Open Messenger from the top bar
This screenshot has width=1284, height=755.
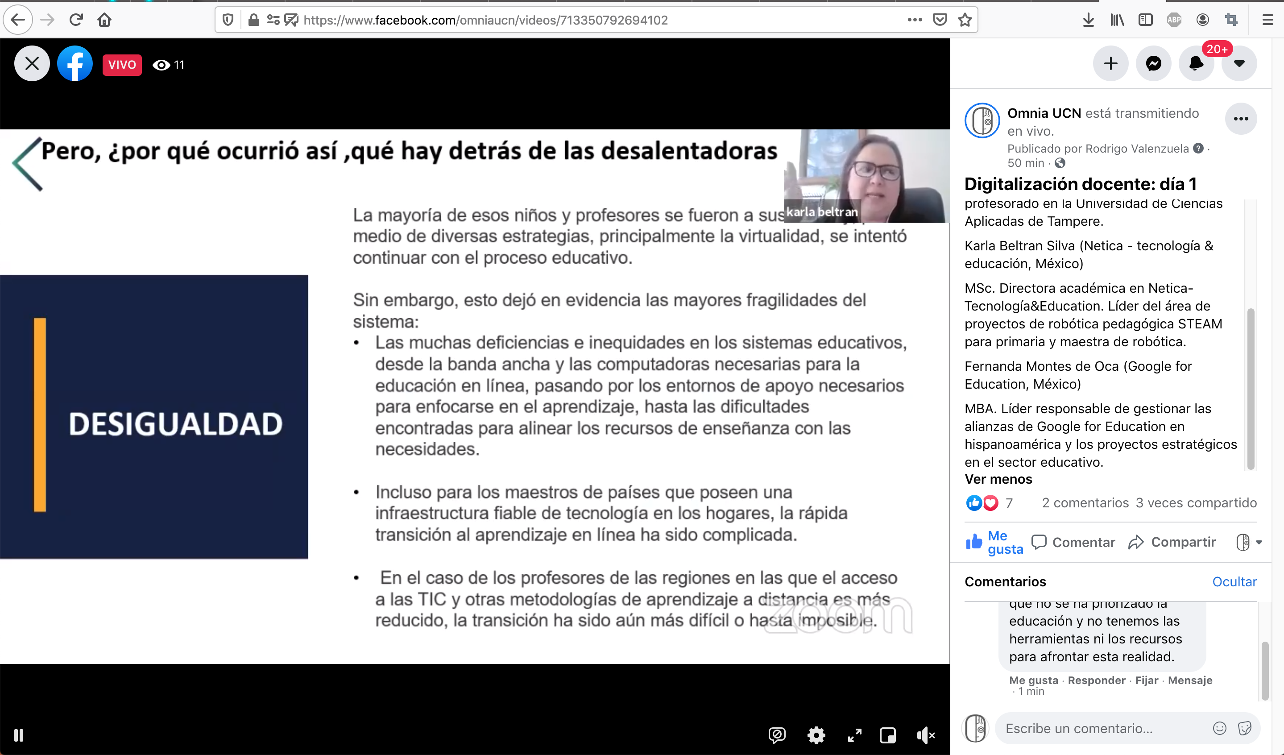pos(1154,64)
